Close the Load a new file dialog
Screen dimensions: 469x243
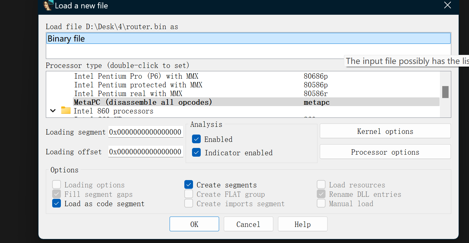coord(448,5)
